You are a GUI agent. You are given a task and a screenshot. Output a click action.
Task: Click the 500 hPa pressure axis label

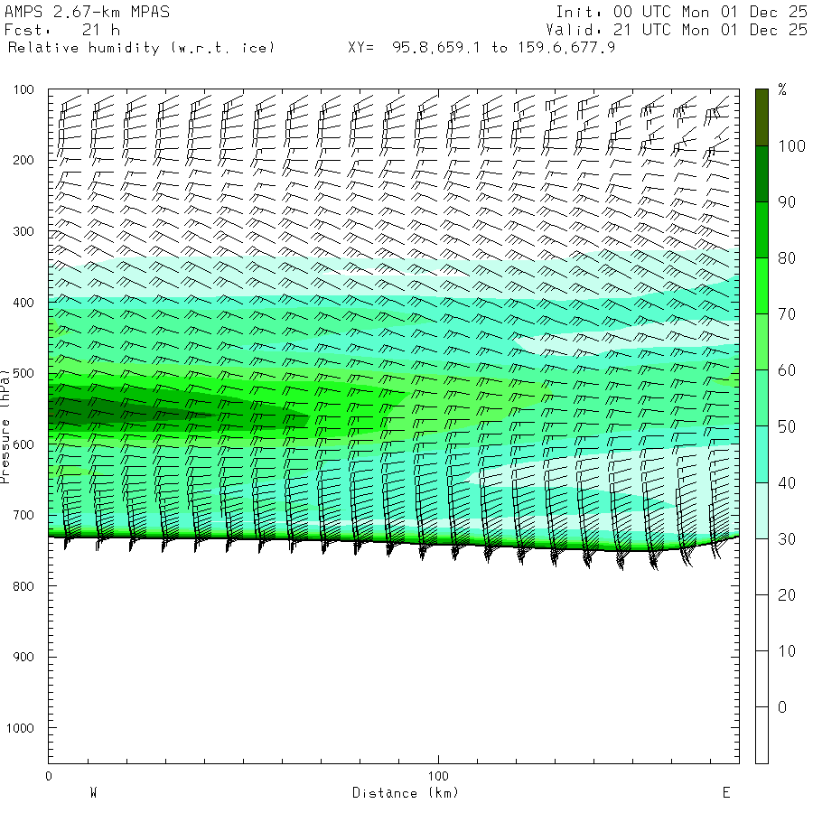pyautogui.click(x=23, y=373)
